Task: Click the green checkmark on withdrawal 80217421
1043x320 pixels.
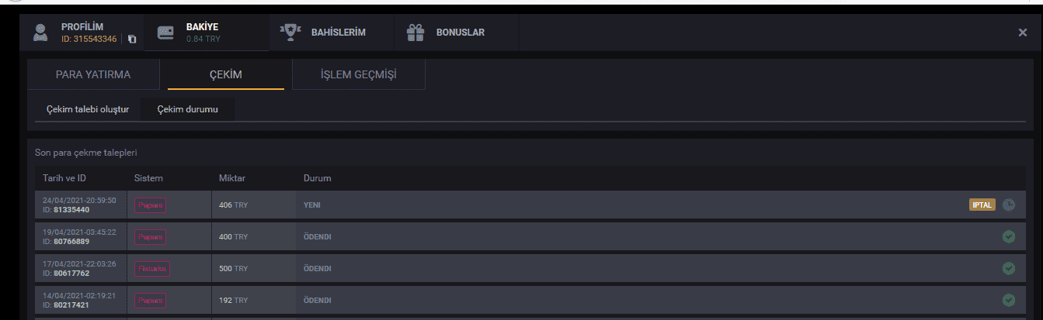Action: coord(1009,300)
